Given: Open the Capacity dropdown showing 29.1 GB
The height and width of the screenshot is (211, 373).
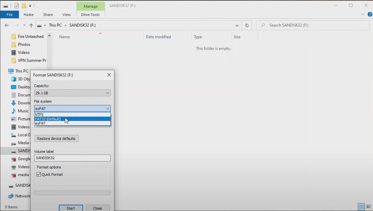Looking at the screenshot, I should (x=107, y=93).
